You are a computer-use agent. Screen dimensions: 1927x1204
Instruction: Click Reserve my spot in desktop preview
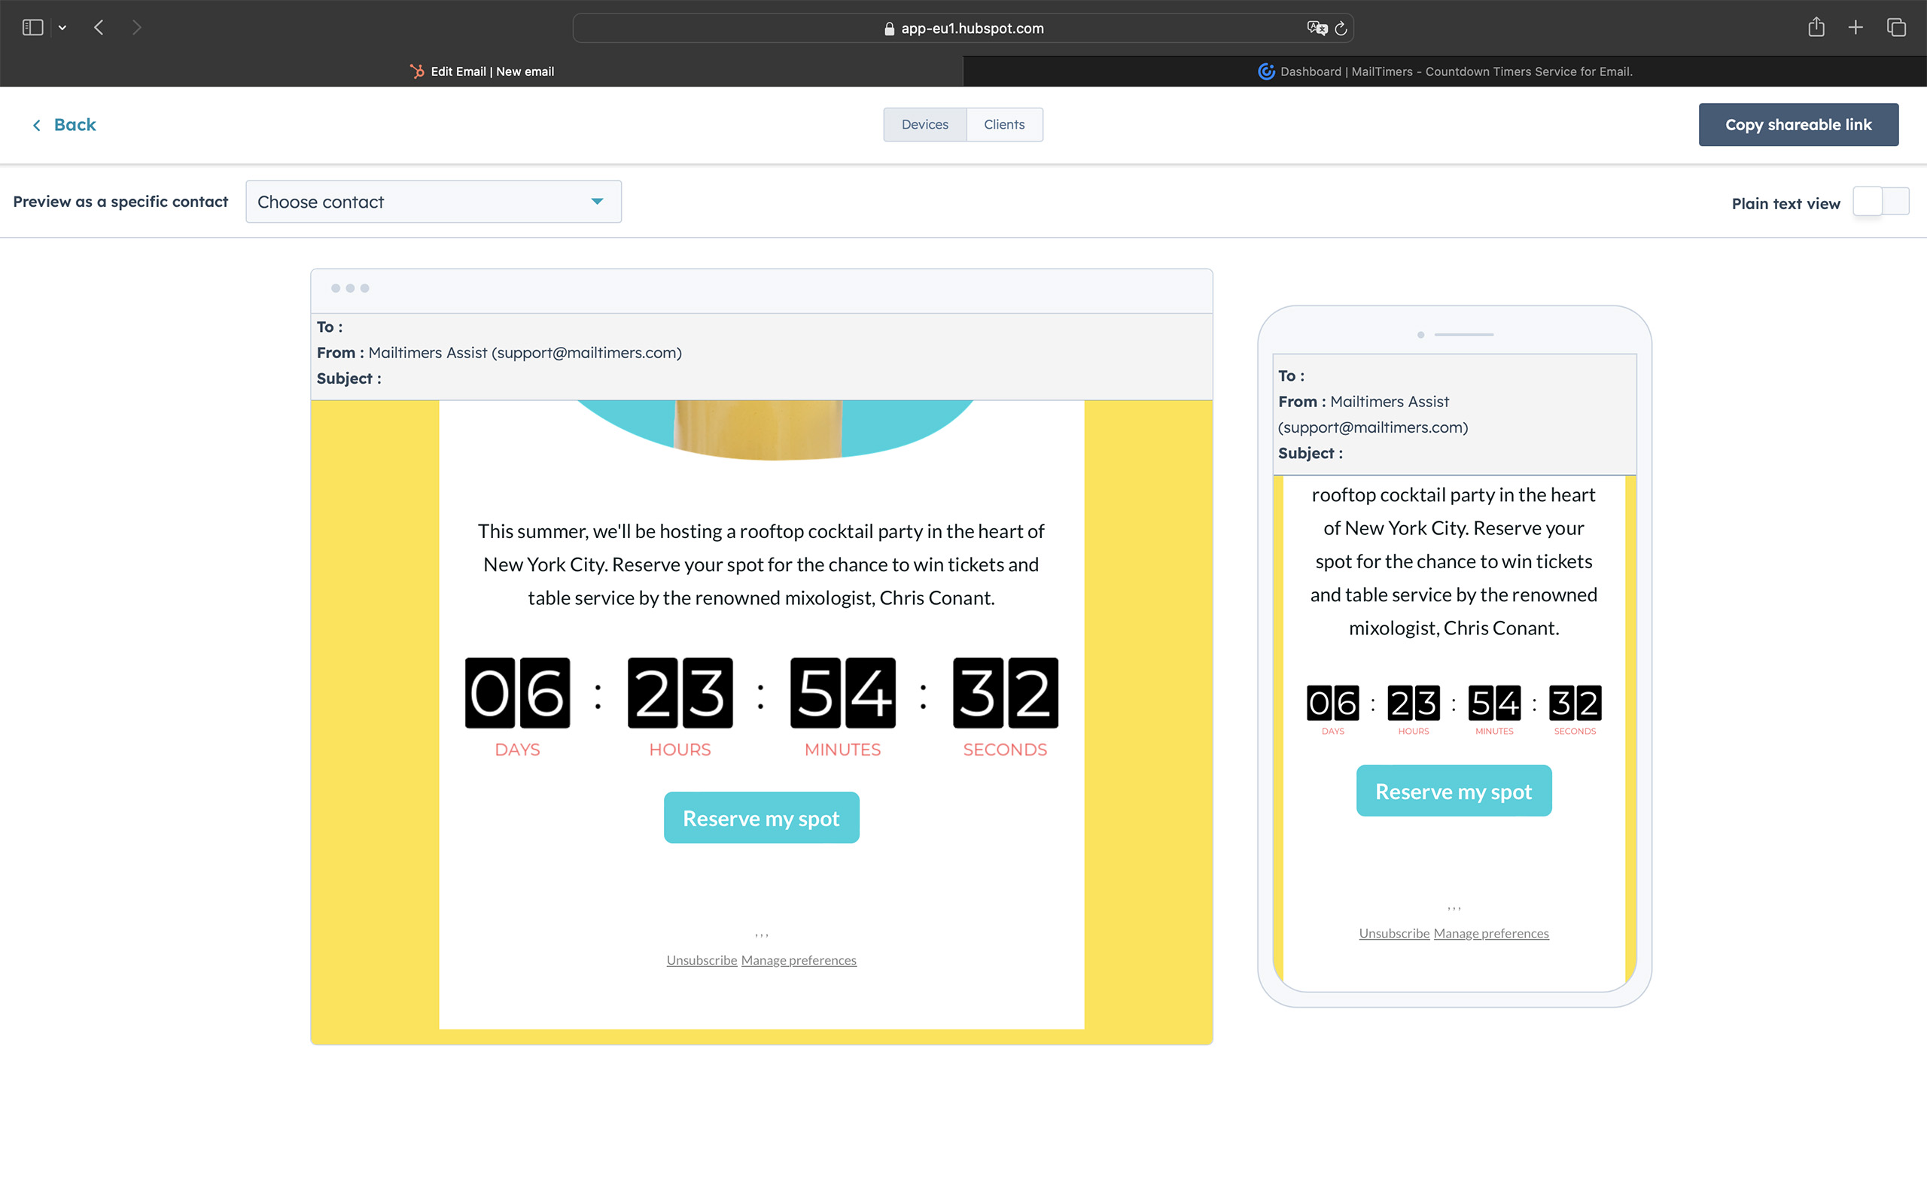click(761, 818)
